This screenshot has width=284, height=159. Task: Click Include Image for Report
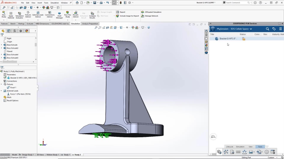[128, 16]
